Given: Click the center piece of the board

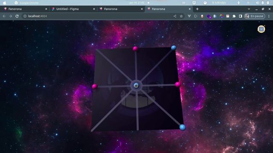Looking at the screenshot, I should [136, 85].
